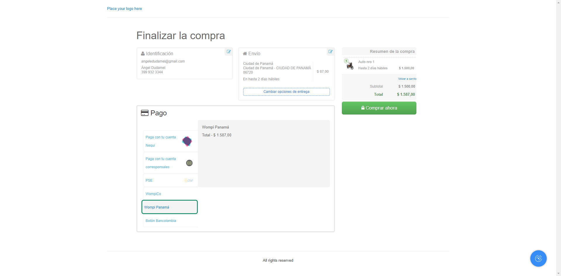Select the WompiCo payment method
Image resolution: width=561 pixels, height=276 pixels.
pyautogui.click(x=153, y=194)
